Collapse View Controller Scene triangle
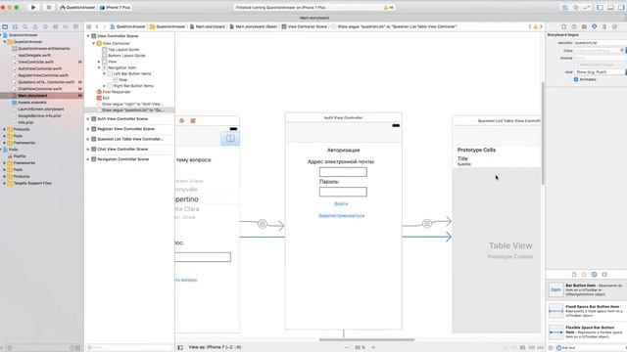Image resolution: width=627 pixels, height=352 pixels. coord(88,36)
